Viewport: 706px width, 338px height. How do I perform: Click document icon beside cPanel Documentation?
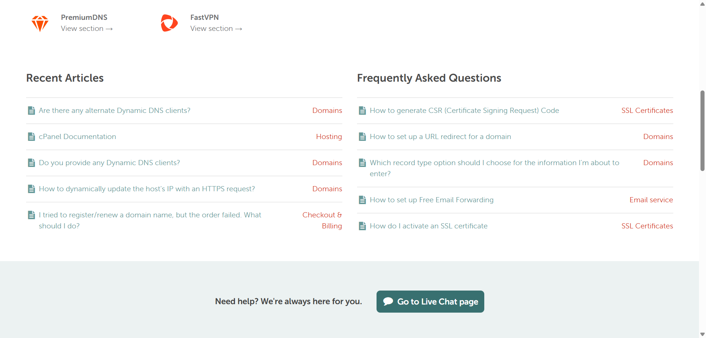pyautogui.click(x=32, y=137)
